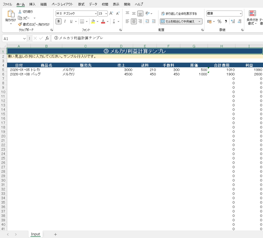Click the Copy icon
This screenshot has height=238, width=263.
20,18
